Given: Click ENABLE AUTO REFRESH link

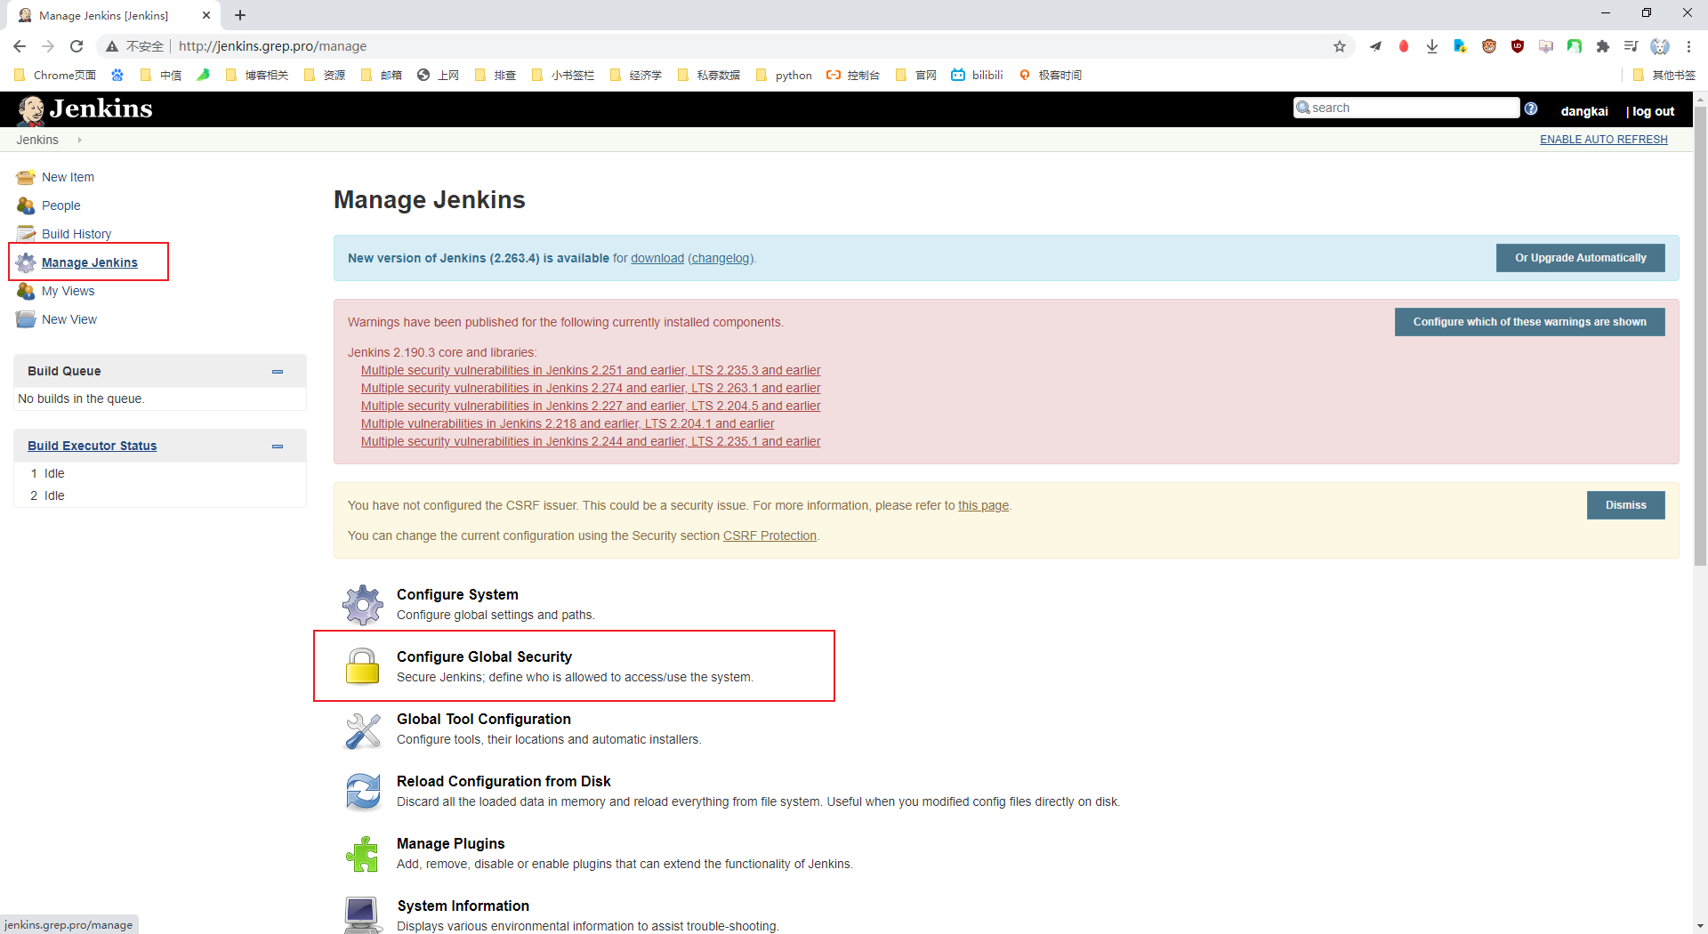Looking at the screenshot, I should (1603, 140).
